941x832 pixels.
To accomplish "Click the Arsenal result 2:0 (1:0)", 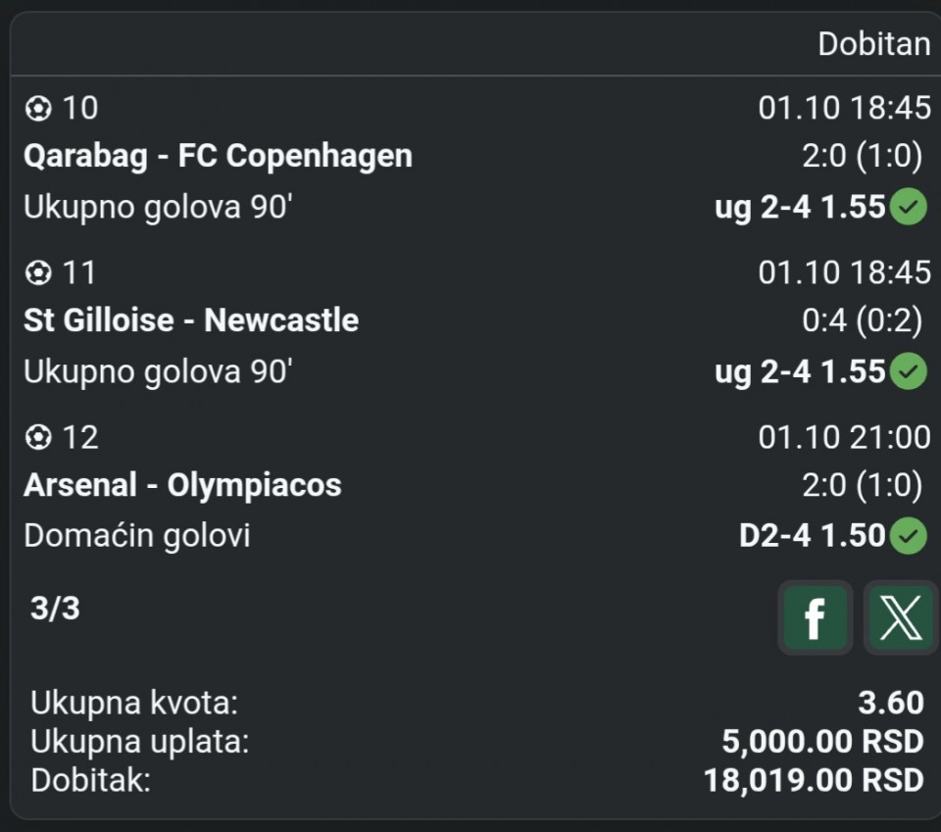I will pos(862,485).
